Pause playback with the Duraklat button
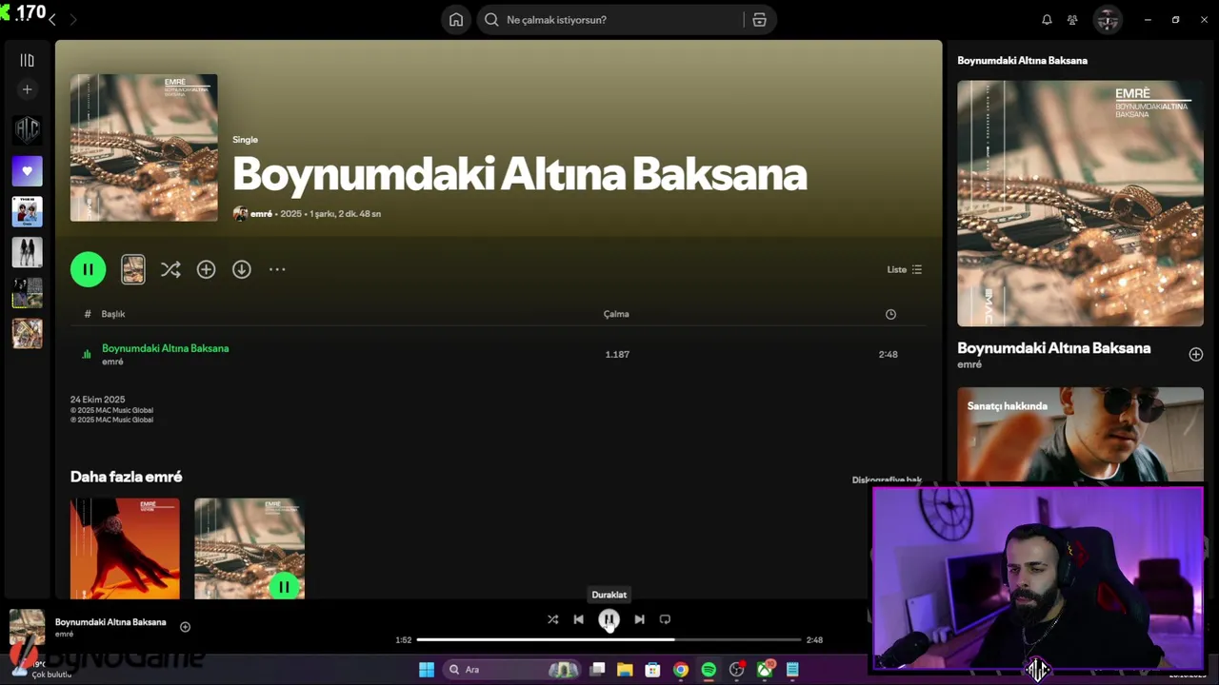Viewport: 1219px width, 685px height. (x=609, y=619)
